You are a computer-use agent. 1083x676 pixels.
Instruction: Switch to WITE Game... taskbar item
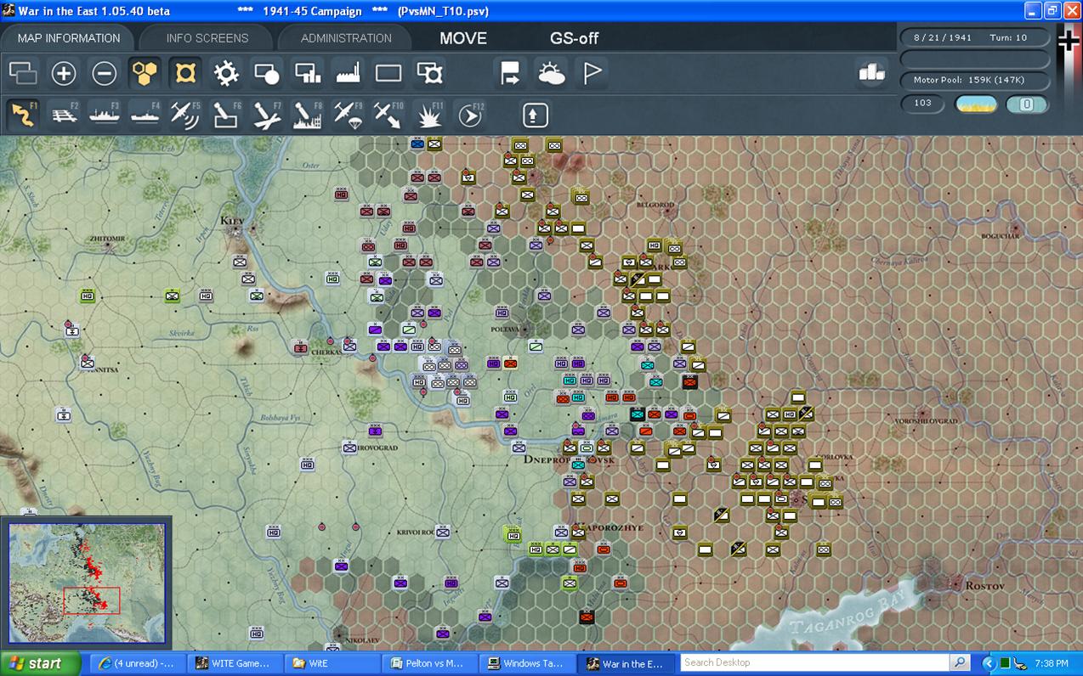tap(233, 663)
